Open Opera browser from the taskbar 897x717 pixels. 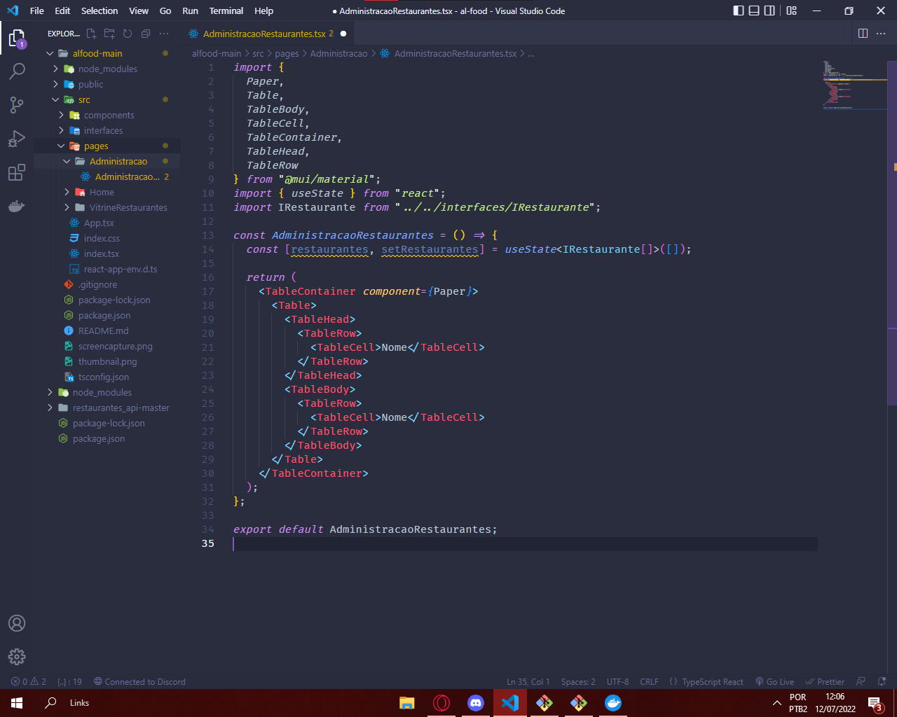(x=441, y=703)
